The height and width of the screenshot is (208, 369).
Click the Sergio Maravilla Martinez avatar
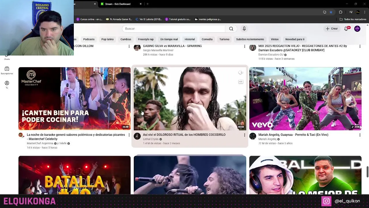tap(137, 47)
